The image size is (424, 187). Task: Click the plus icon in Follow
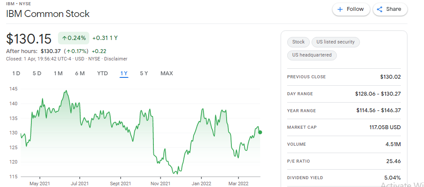point(340,10)
